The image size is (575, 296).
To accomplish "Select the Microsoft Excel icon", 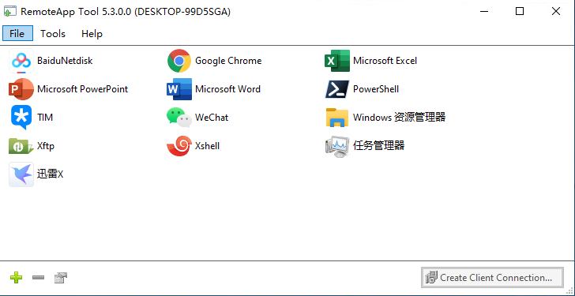I will (x=337, y=61).
